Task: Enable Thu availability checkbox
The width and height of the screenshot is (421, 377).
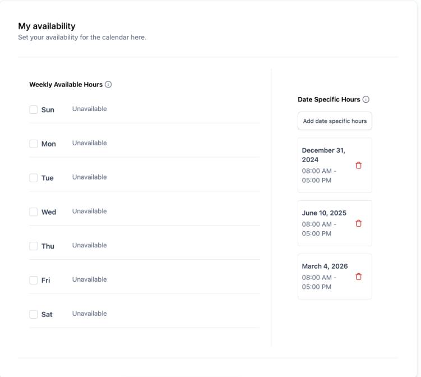Action: [x=34, y=246]
